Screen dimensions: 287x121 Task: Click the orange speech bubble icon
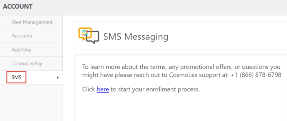coord(85,34)
